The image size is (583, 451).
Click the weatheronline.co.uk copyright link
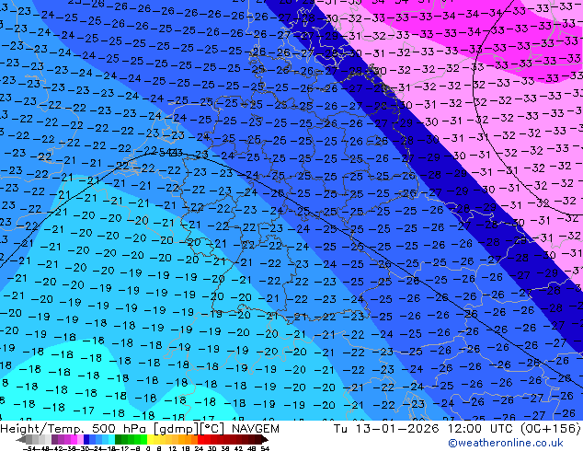(x=506, y=443)
